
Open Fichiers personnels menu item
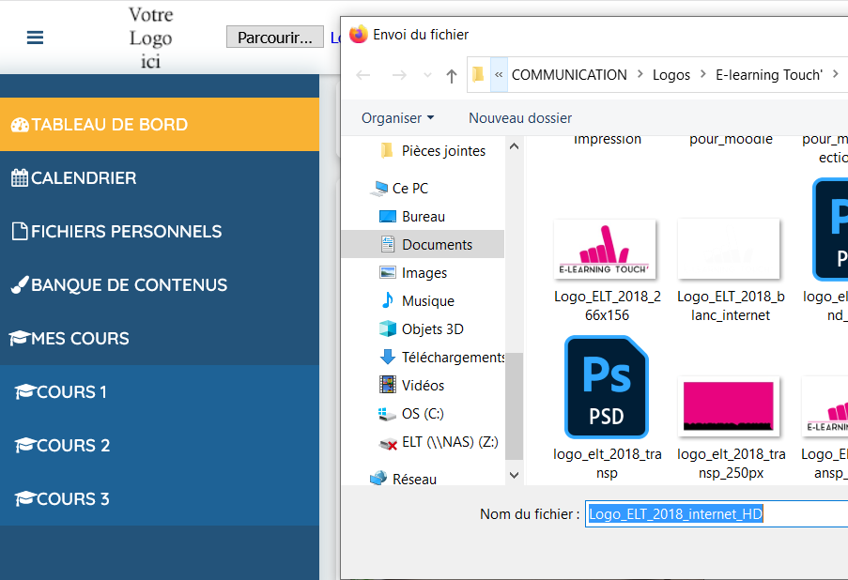pos(160,232)
